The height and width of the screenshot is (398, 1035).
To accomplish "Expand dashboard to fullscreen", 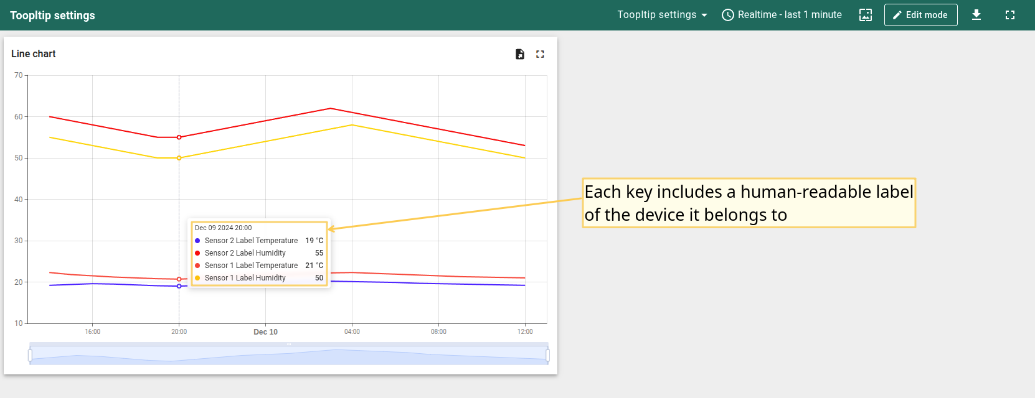I will [1009, 15].
